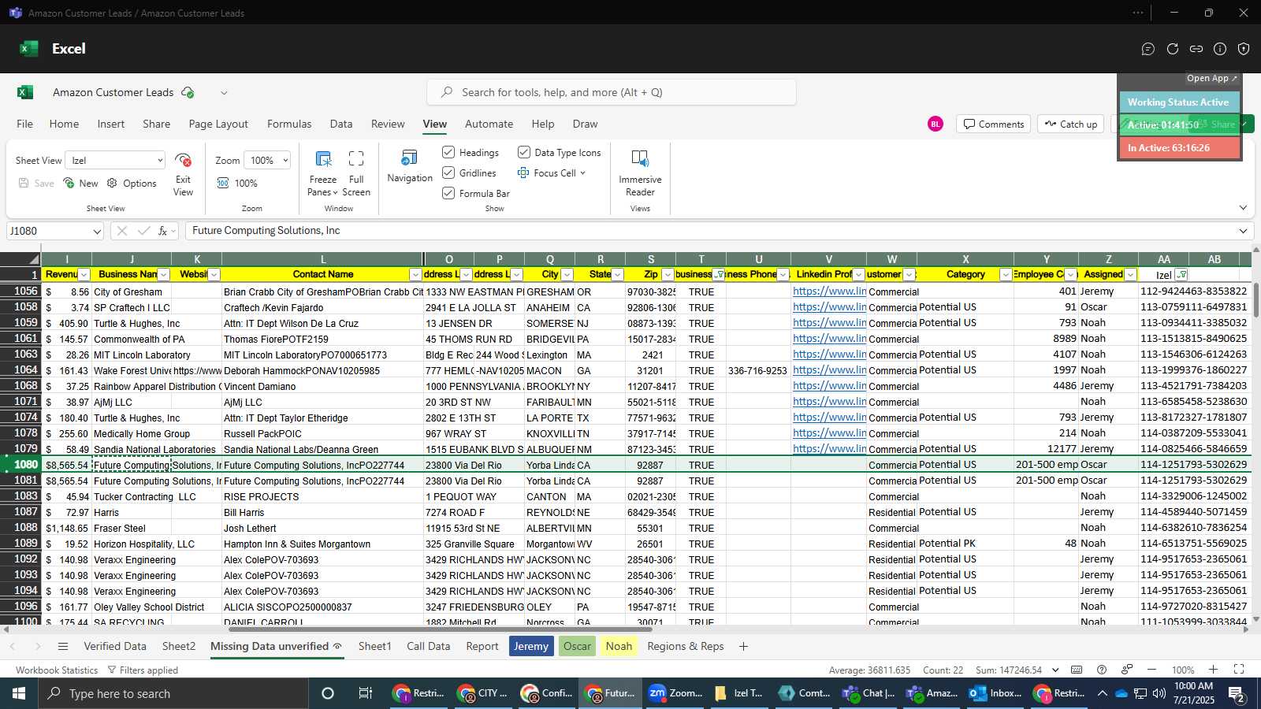1261x709 pixels.
Task: Toggle the Gridlines checkbox
Action: (x=448, y=173)
